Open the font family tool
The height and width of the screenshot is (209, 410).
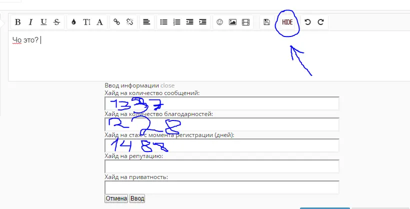(x=99, y=22)
